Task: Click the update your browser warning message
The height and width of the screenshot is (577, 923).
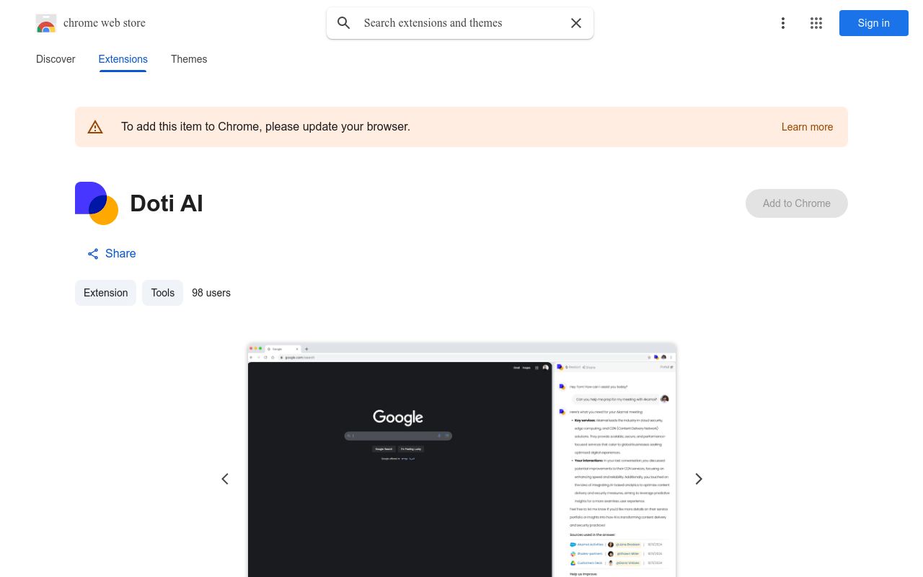Action: click(265, 127)
